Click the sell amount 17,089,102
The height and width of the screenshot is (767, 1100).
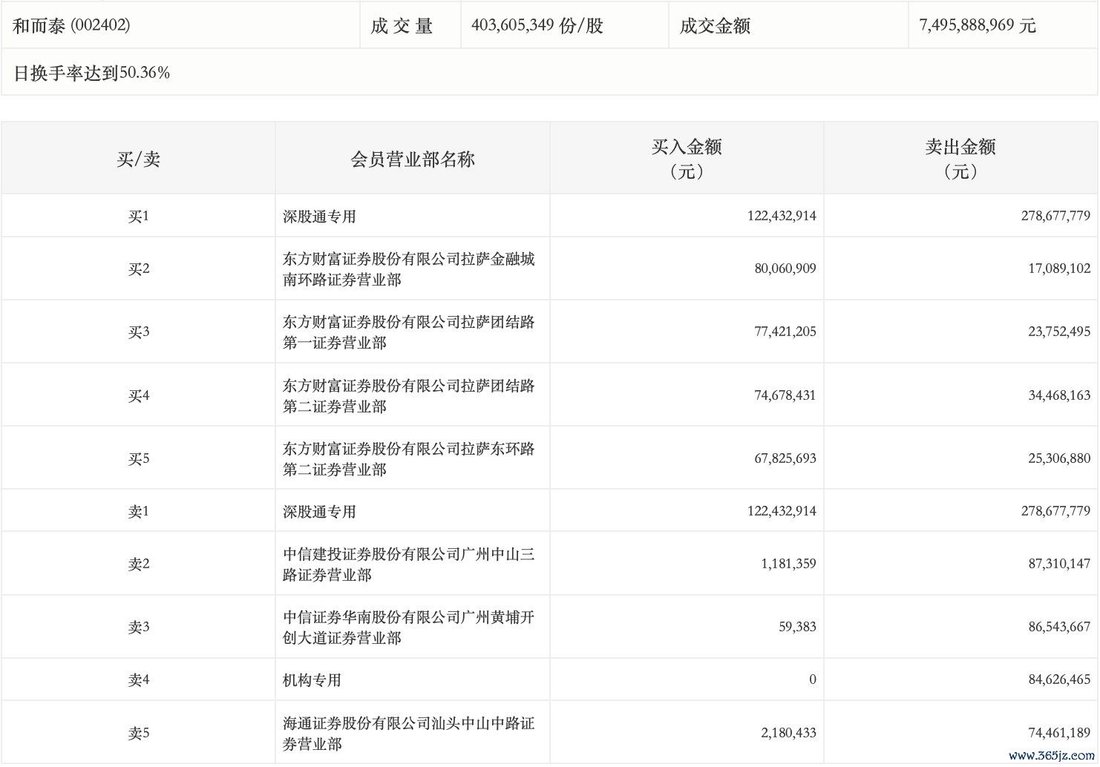point(1059,269)
